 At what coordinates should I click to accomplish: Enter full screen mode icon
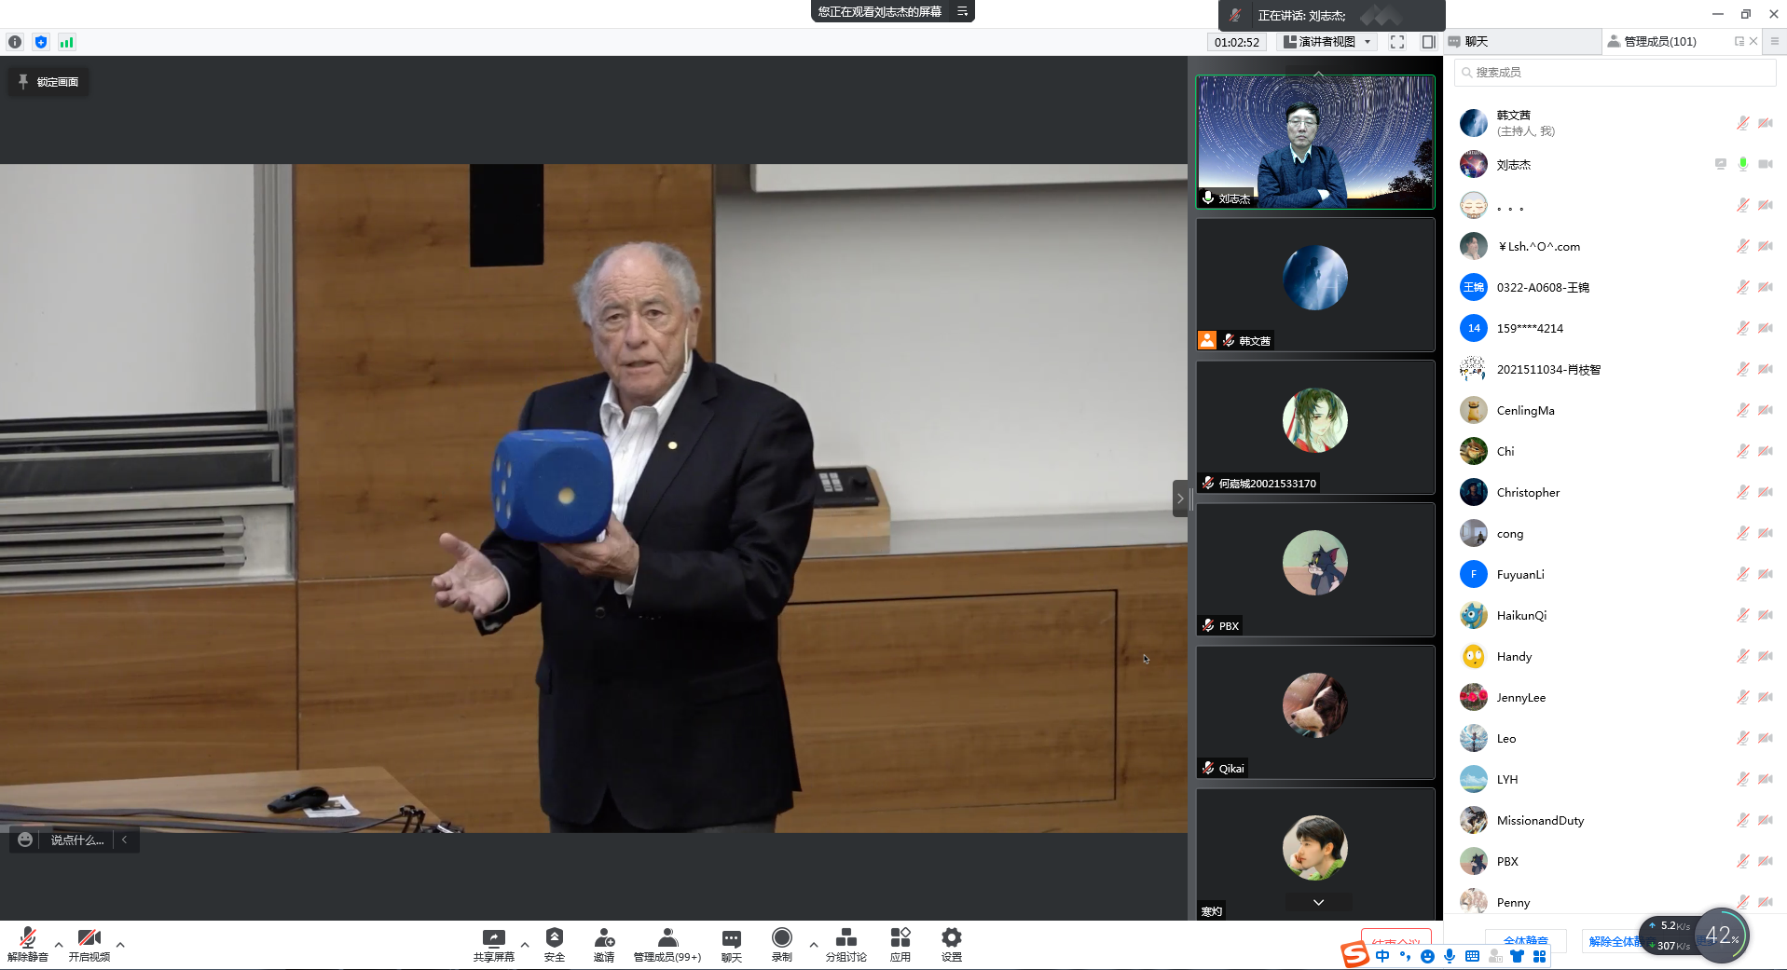pyautogui.click(x=1397, y=42)
